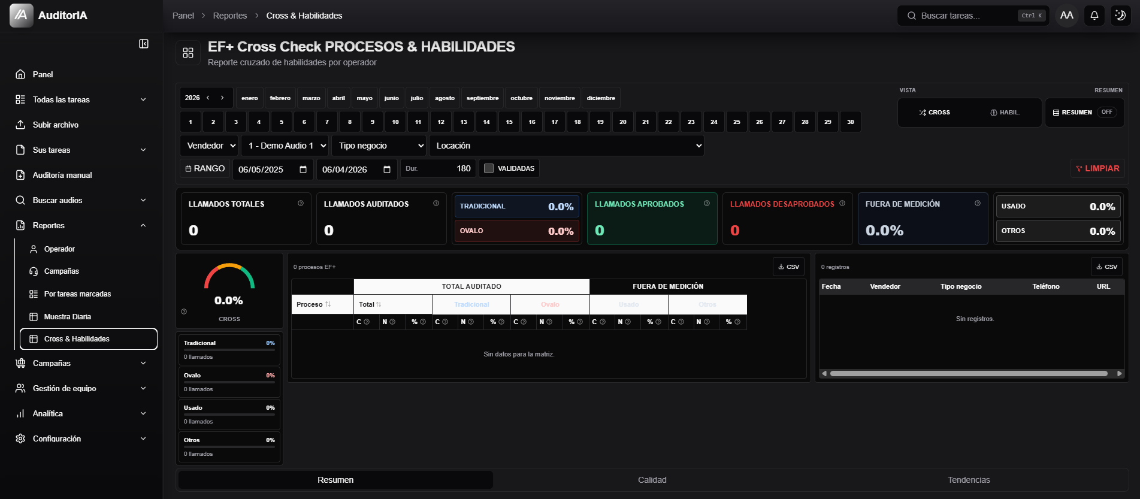Toggle RANGO date mode

pyautogui.click(x=205, y=168)
